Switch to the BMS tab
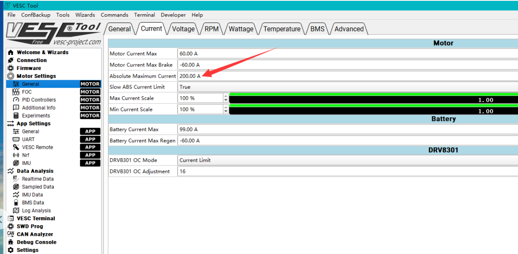This screenshot has width=518, height=254. tap(317, 29)
